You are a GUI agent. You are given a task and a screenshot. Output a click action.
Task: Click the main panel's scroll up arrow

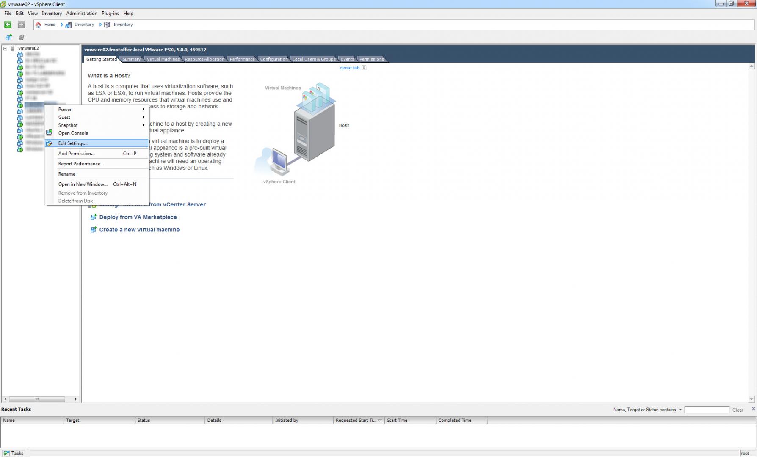(751, 66)
